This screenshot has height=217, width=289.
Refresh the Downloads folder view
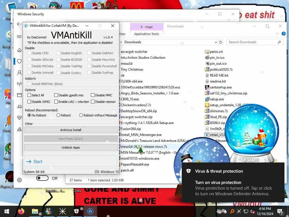click(221, 42)
